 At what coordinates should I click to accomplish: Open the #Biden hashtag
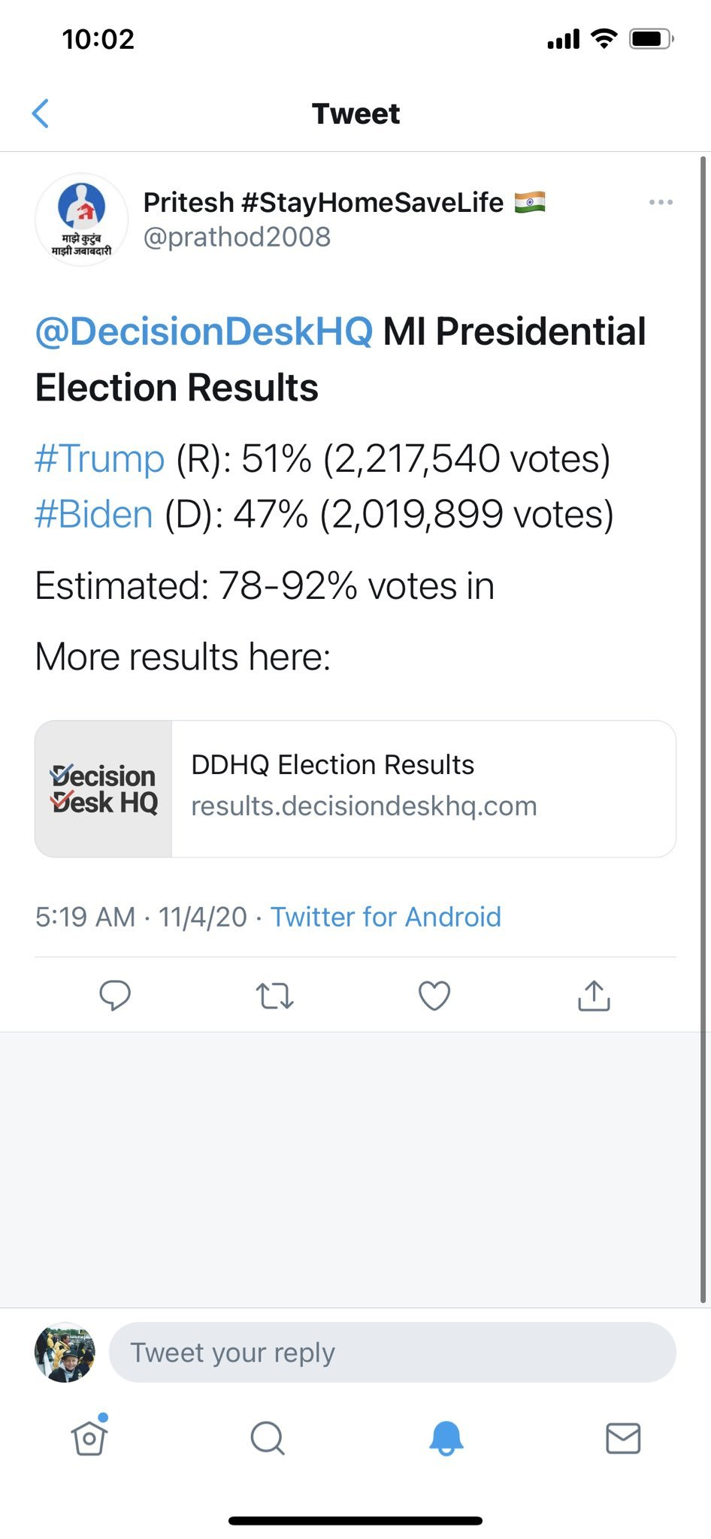point(94,515)
